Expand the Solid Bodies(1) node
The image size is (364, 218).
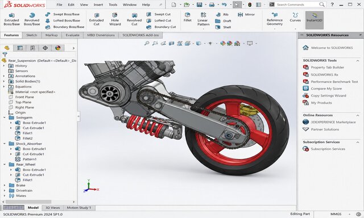pyautogui.click(x=4, y=81)
